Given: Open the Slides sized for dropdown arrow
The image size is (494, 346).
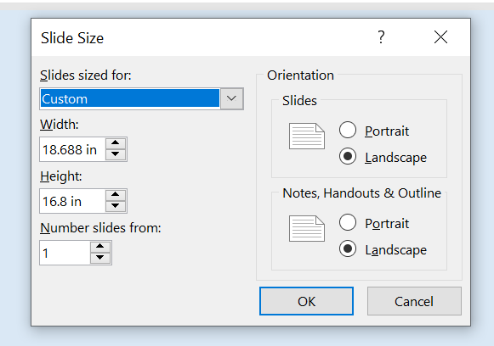Looking at the screenshot, I should (231, 98).
